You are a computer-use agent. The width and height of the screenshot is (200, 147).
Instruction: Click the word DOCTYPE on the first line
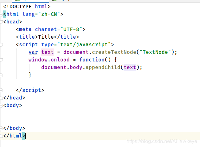tap(20, 7)
